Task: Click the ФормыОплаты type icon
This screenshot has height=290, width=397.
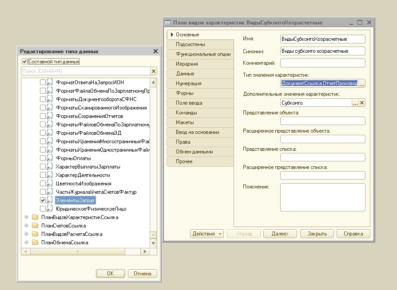Action: (50, 158)
